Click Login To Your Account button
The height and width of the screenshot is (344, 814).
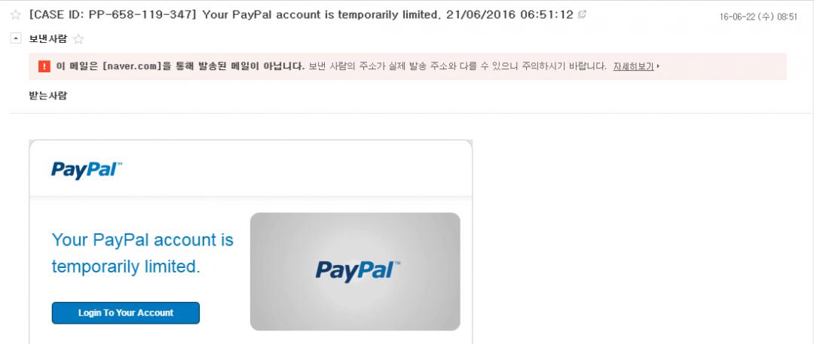[x=126, y=313]
